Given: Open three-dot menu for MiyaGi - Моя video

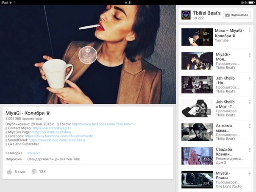Looking at the screenshot, I should (250, 54).
